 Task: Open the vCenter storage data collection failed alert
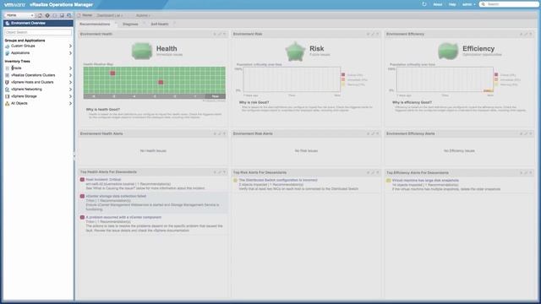coord(116,196)
